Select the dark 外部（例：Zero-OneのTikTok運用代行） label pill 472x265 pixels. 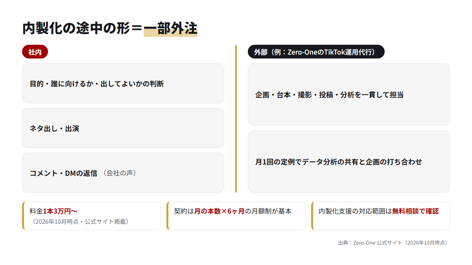click(x=316, y=52)
